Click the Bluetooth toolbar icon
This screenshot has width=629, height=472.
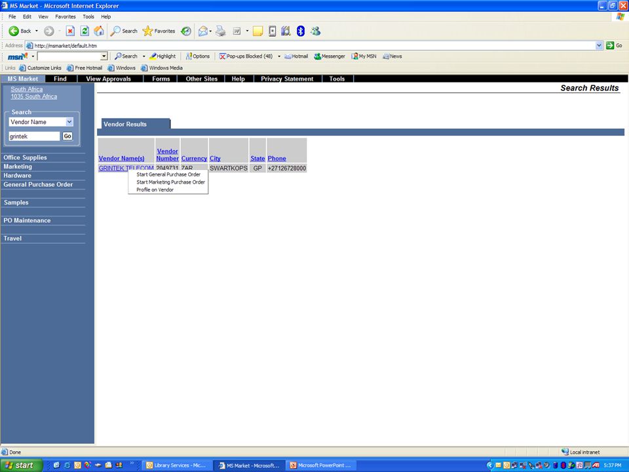click(x=301, y=31)
